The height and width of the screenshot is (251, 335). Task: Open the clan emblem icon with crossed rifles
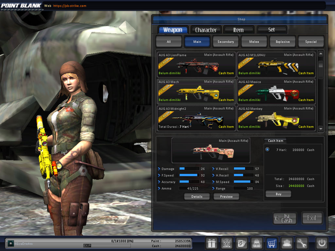(x=226, y=243)
